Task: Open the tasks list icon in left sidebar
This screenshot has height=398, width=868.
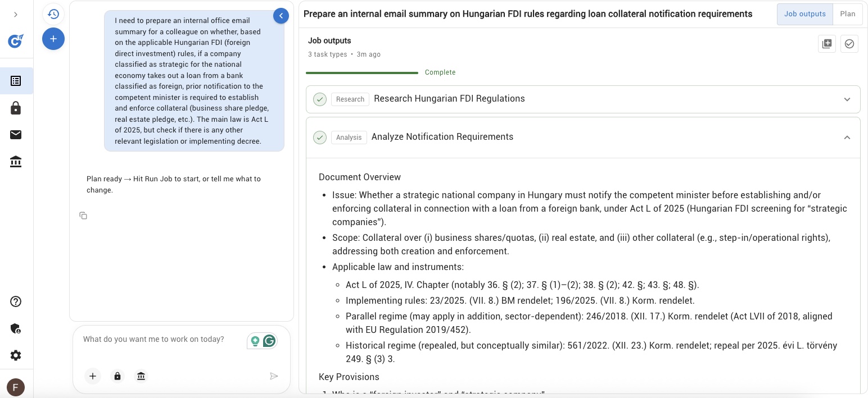Action: 16,81
